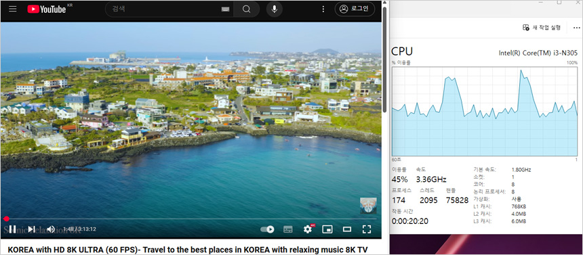Screen dimensions: 583x255
Task: Skip to the next video
Action: (32, 229)
